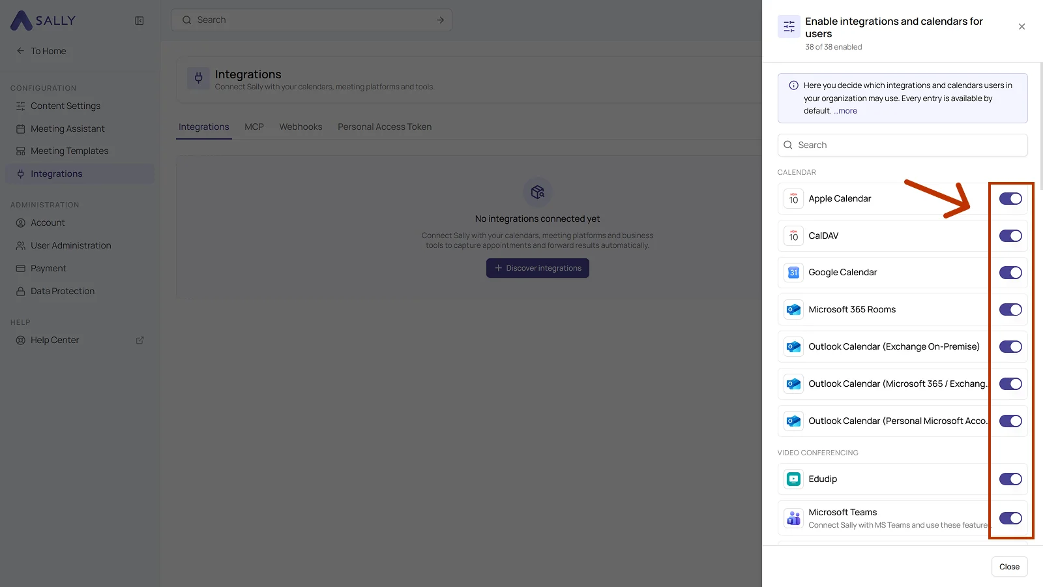Viewport: 1043px width, 587px height.
Task: Open Personal Access Token tab
Action: point(385,127)
